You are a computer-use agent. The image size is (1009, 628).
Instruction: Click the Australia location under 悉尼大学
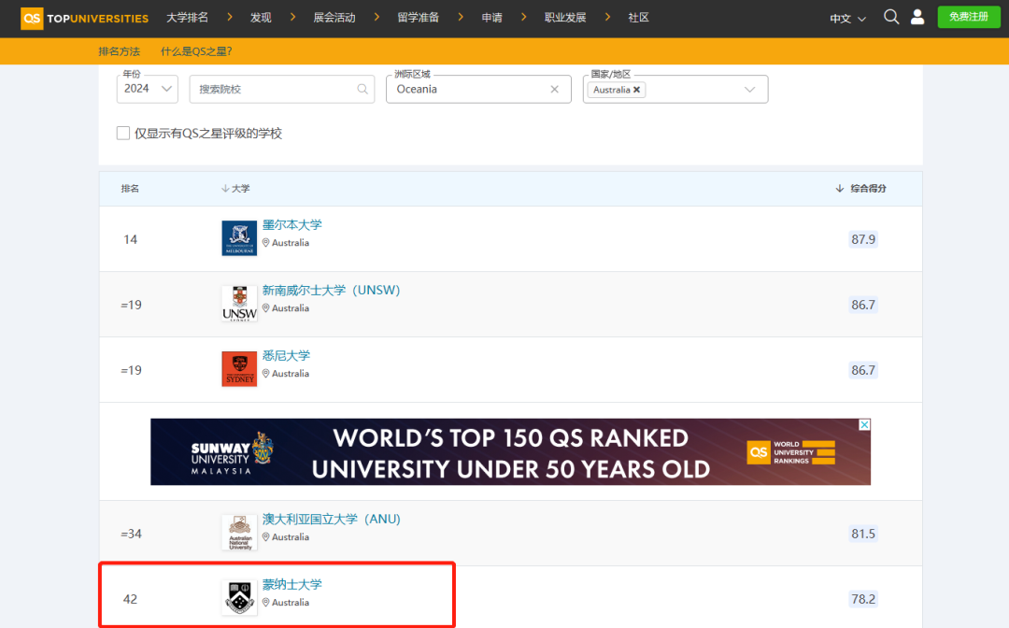click(x=286, y=374)
